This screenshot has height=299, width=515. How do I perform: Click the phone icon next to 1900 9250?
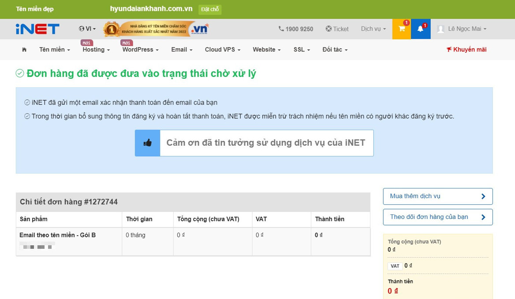281,29
